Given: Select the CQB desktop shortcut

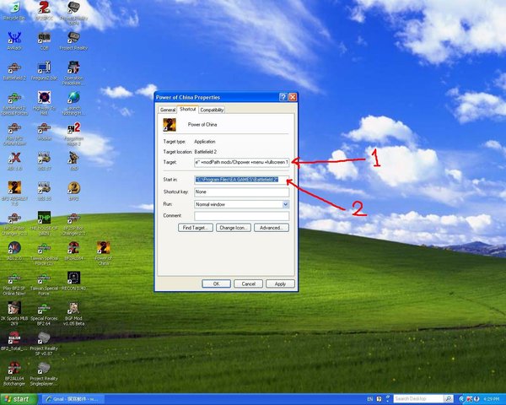Looking at the screenshot, I should pos(44,41).
